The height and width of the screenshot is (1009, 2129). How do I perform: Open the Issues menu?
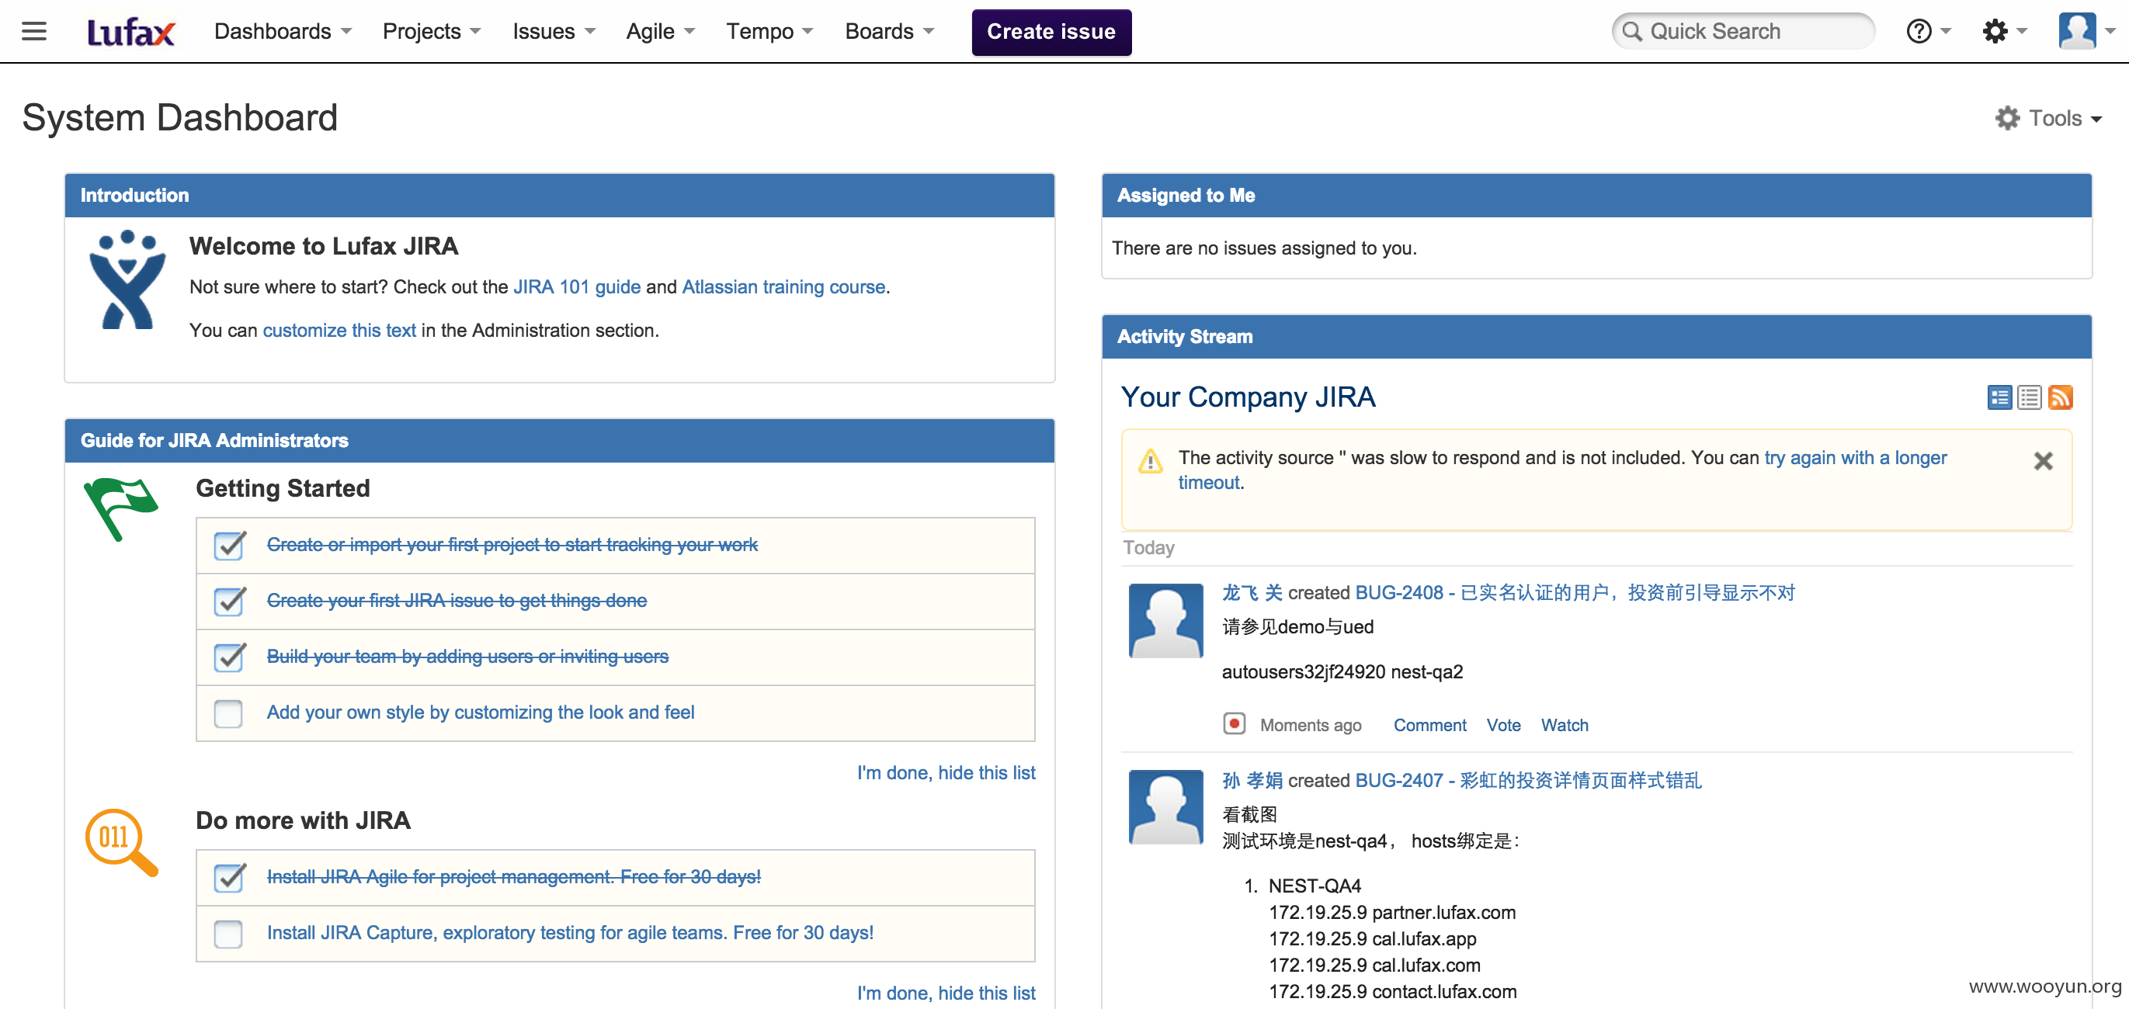(554, 31)
